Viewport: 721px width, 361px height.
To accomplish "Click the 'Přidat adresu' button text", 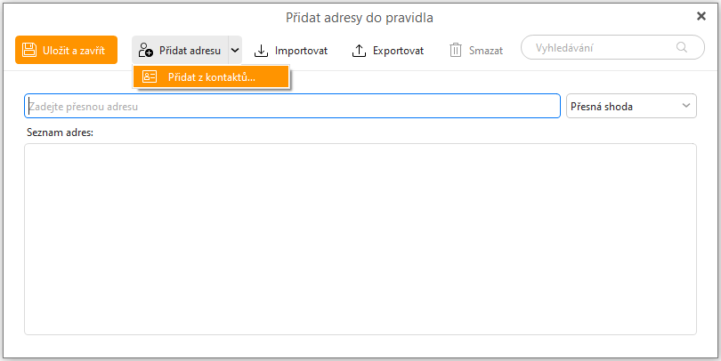I will [x=190, y=51].
